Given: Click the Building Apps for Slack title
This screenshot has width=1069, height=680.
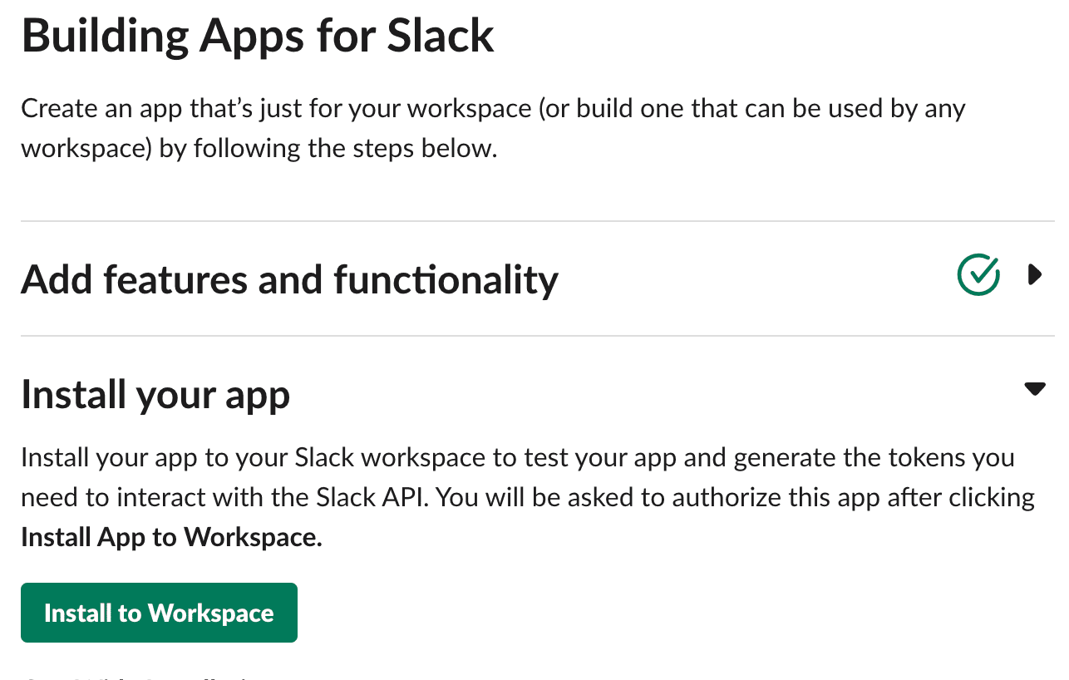Looking at the screenshot, I should [x=258, y=36].
